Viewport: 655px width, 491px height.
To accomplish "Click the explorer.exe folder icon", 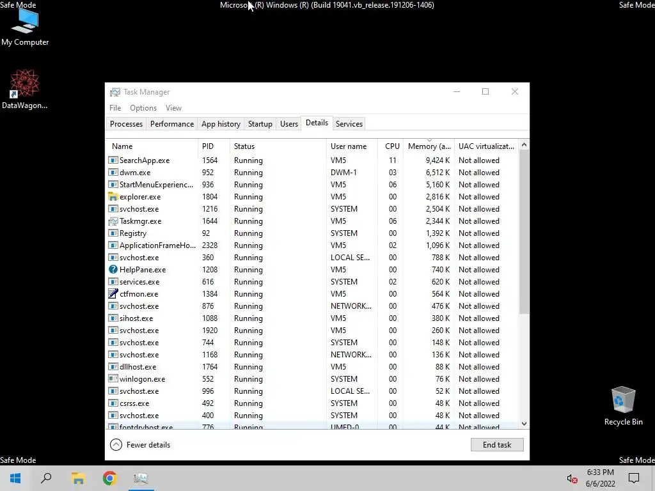I will click(113, 197).
